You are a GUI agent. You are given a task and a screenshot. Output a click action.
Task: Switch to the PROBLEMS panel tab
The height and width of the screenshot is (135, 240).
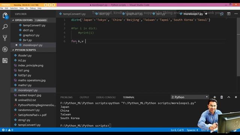pyautogui.click(x=66, y=97)
